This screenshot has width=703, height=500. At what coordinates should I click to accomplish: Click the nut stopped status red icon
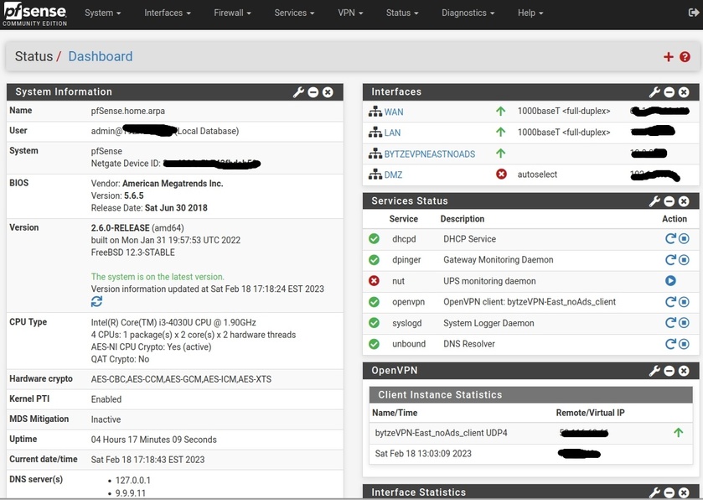click(374, 280)
